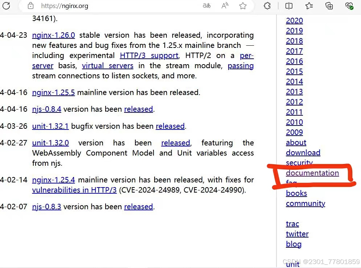Click released link for njs-0.8.3
This screenshot has height=268, width=361.
(138, 207)
